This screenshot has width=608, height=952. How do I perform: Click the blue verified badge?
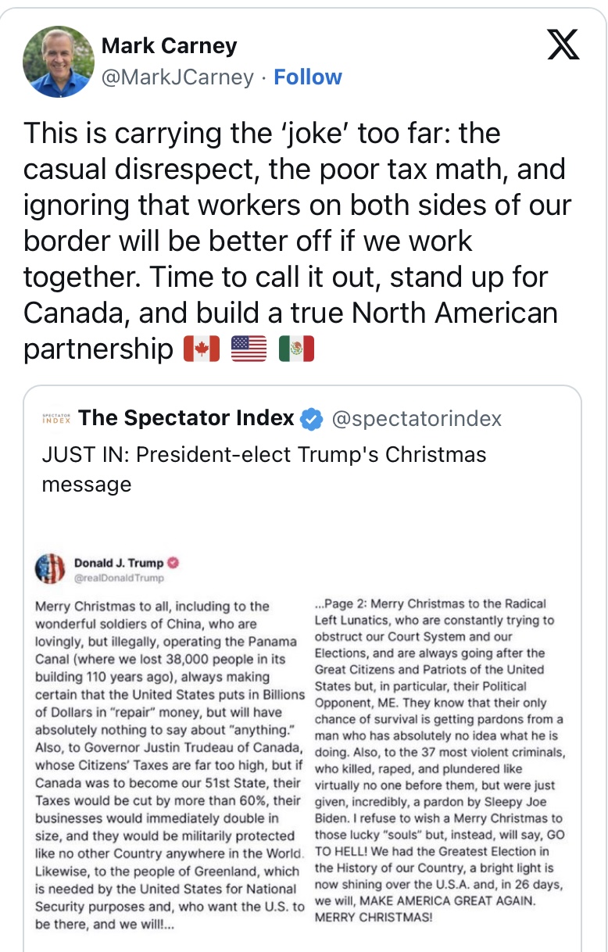(312, 419)
